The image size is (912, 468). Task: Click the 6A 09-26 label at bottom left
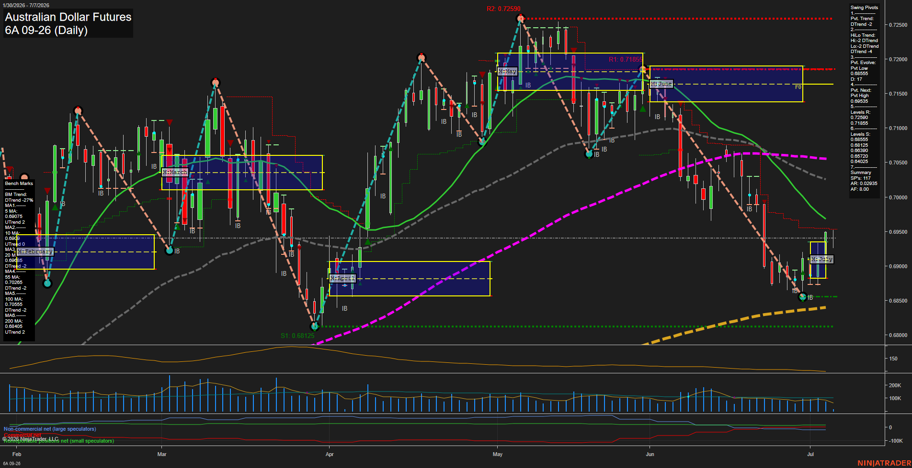coord(12,464)
